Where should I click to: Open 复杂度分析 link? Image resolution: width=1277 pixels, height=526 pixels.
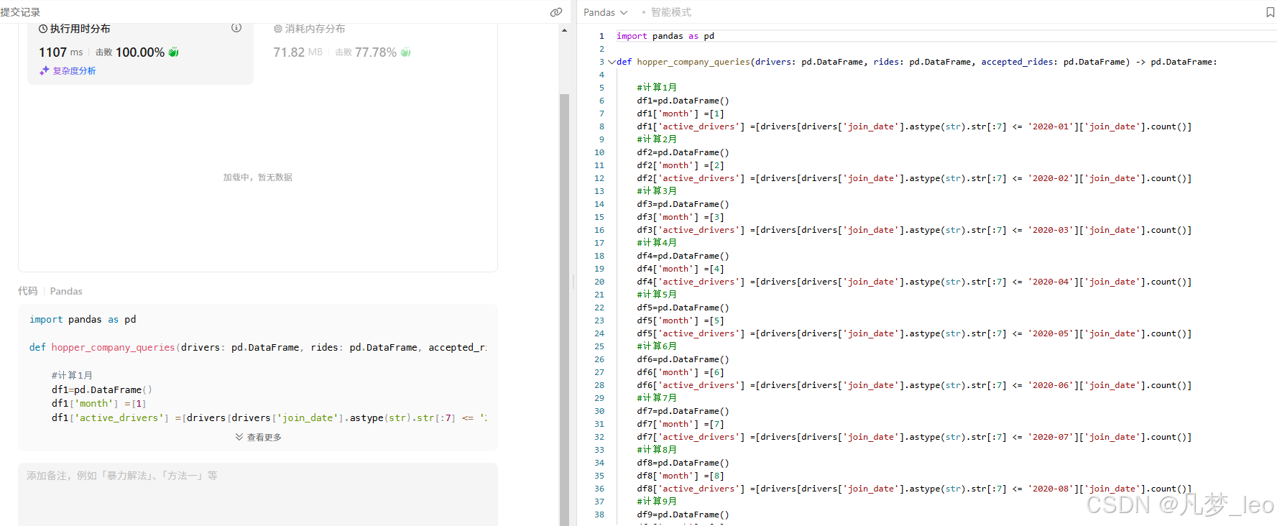[74, 70]
